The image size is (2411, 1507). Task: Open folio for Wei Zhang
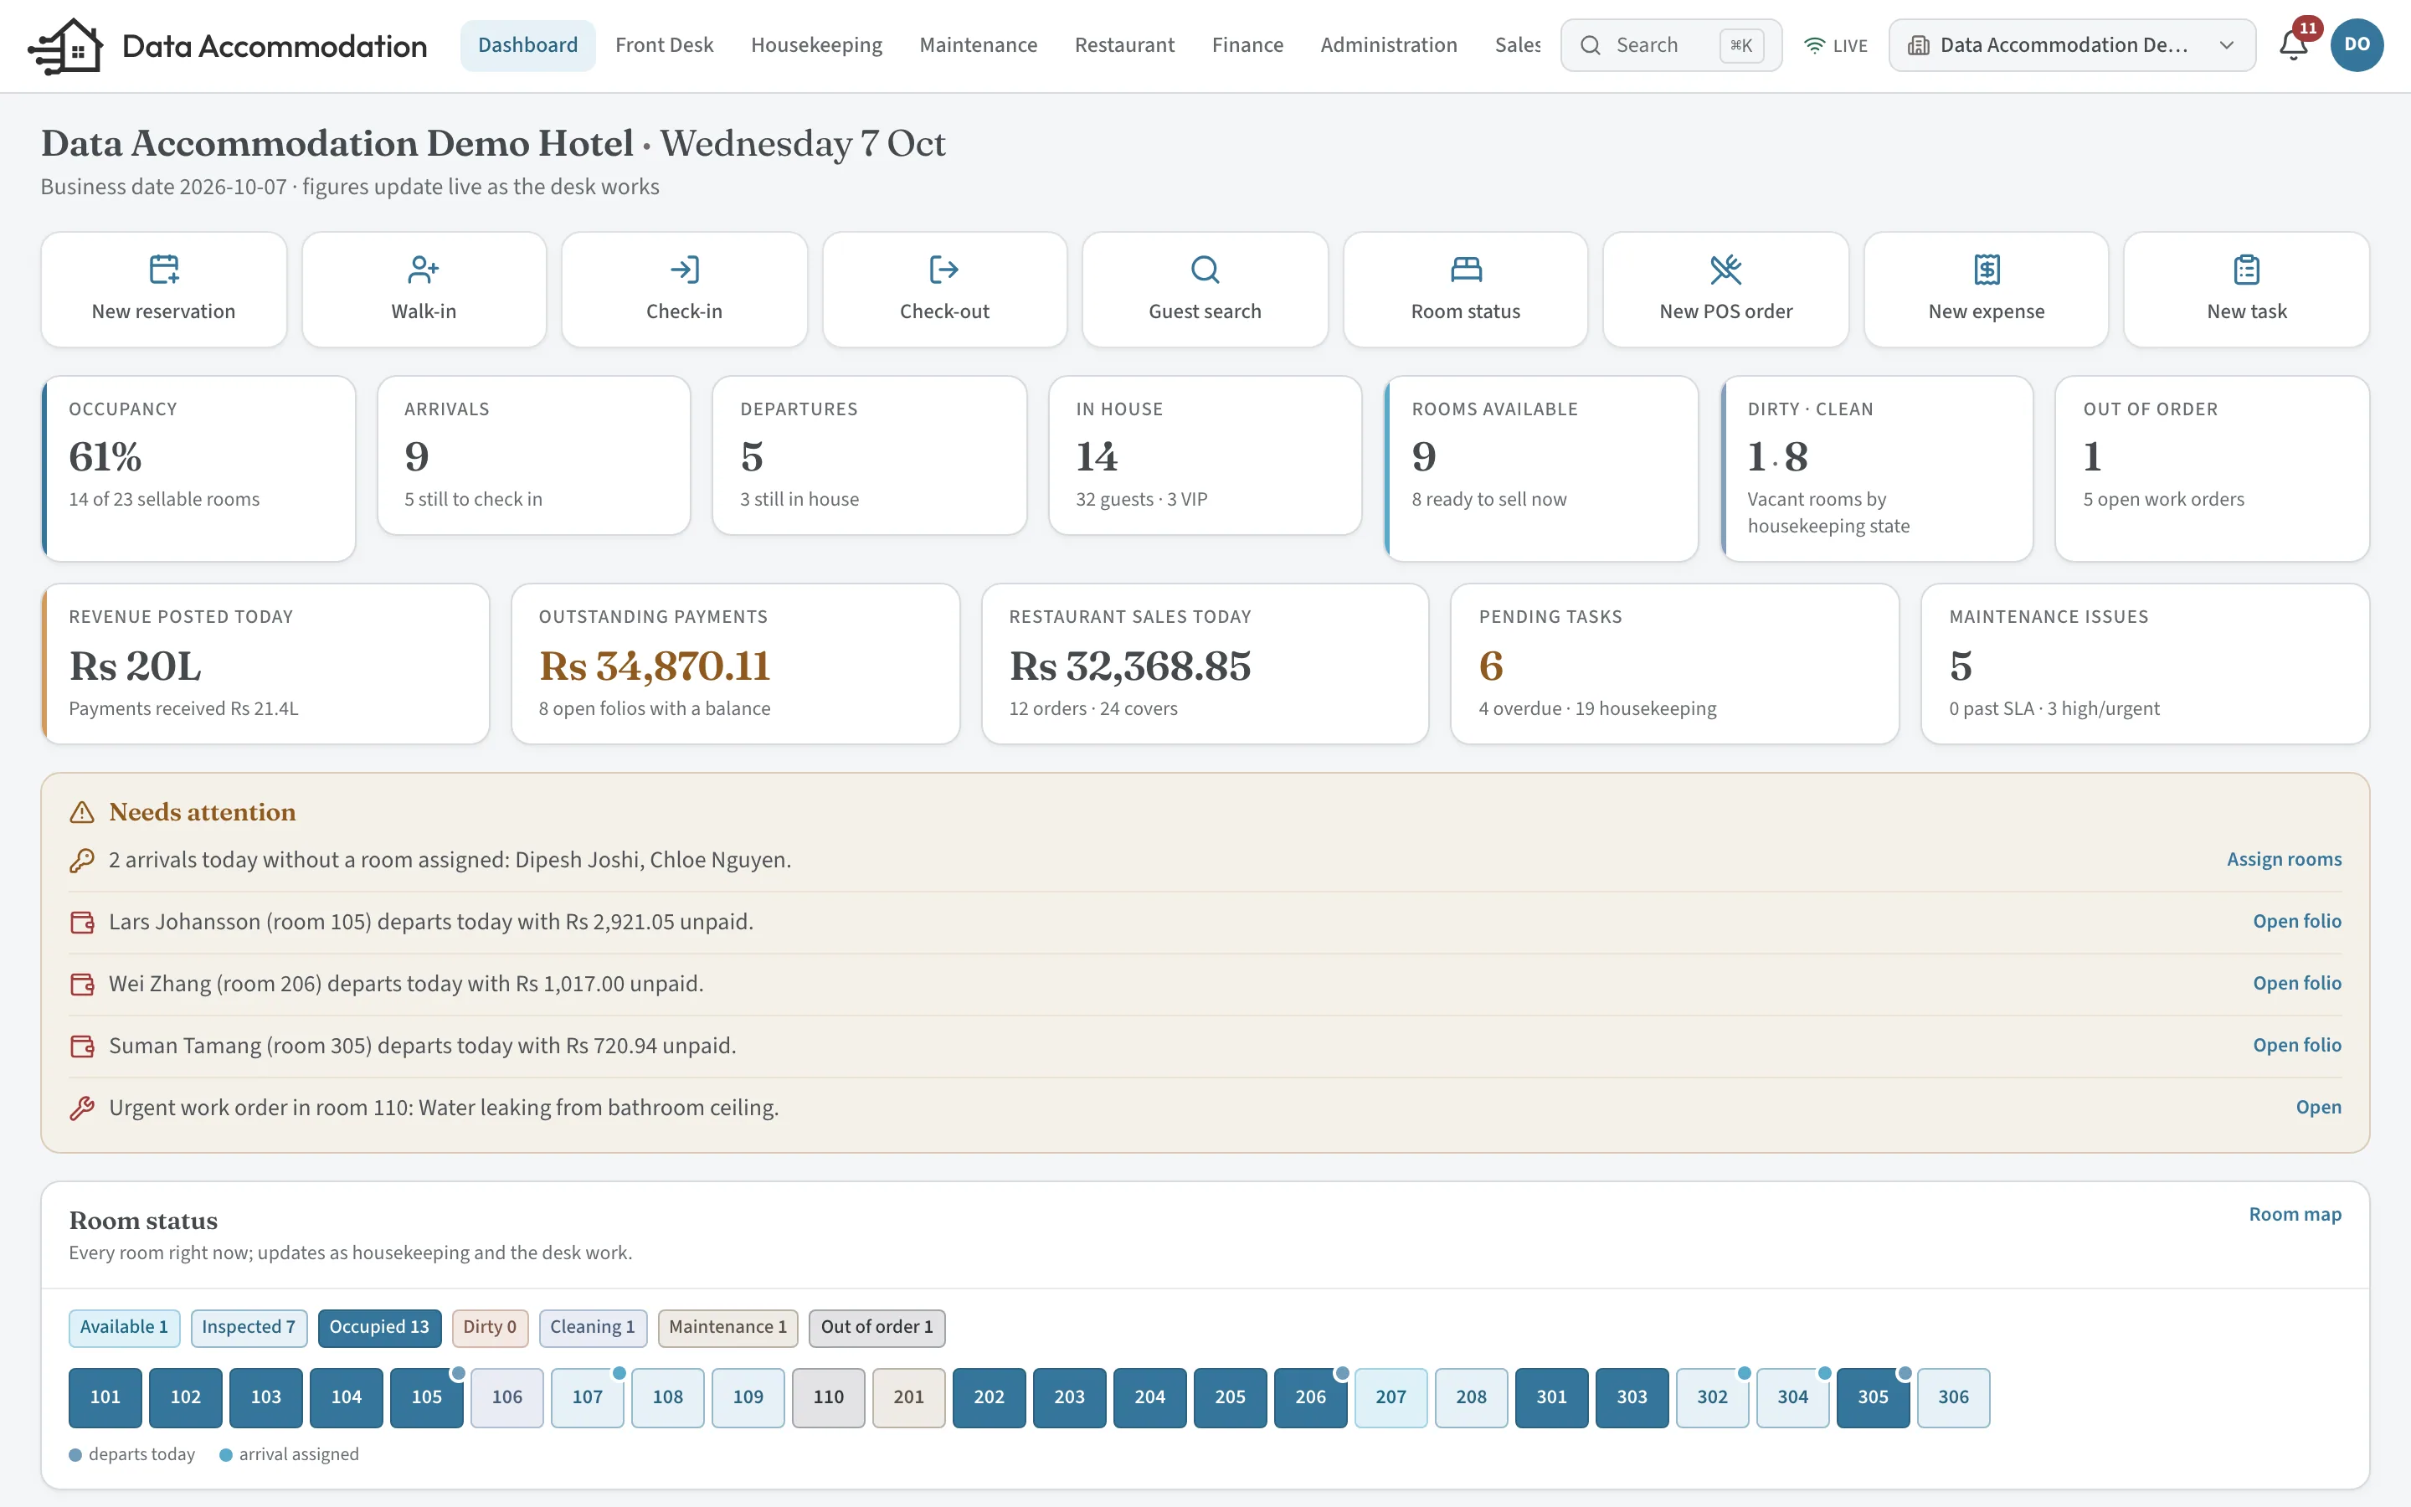[x=2297, y=983]
